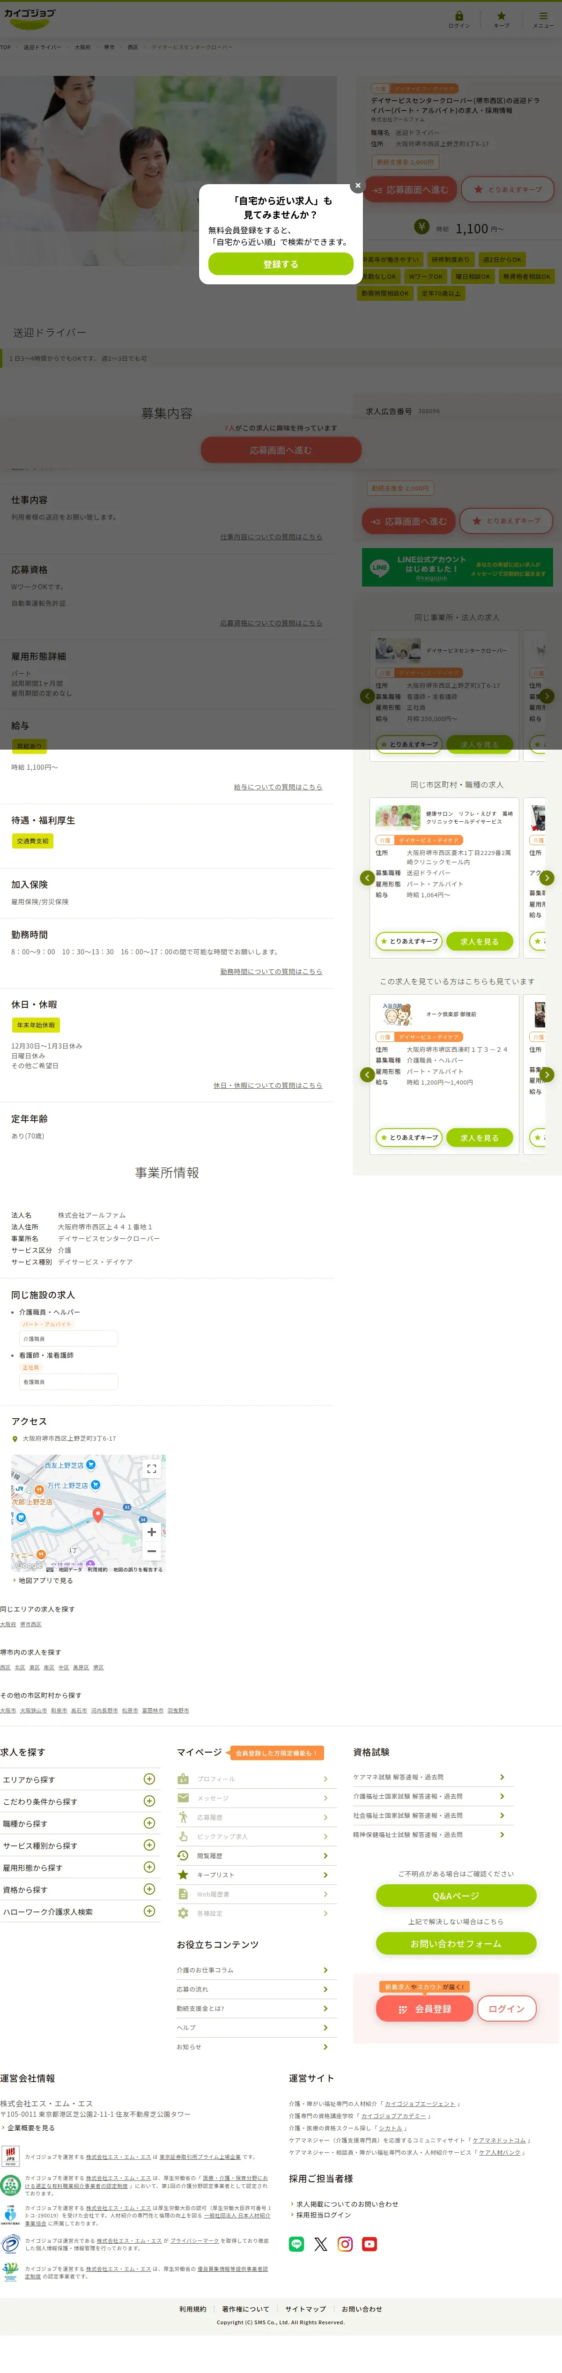This screenshot has height=2373, width=562.
Task: Open 採用担当ログイン link
Action: pyautogui.click(x=323, y=2215)
